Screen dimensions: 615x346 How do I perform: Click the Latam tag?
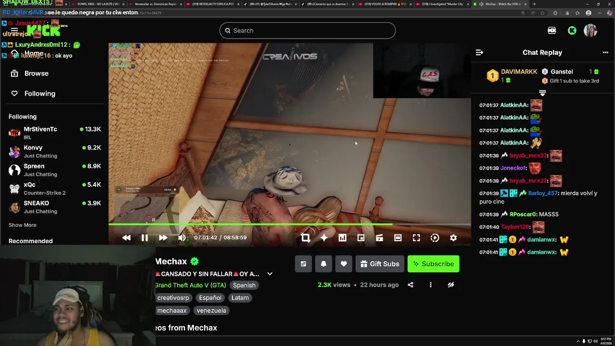point(240,298)
